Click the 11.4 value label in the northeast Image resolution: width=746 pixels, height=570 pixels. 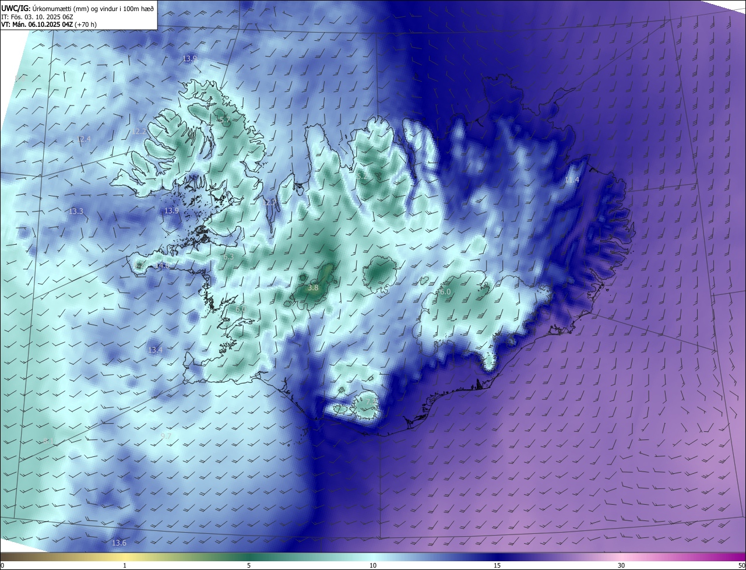[x=572, y=180]
